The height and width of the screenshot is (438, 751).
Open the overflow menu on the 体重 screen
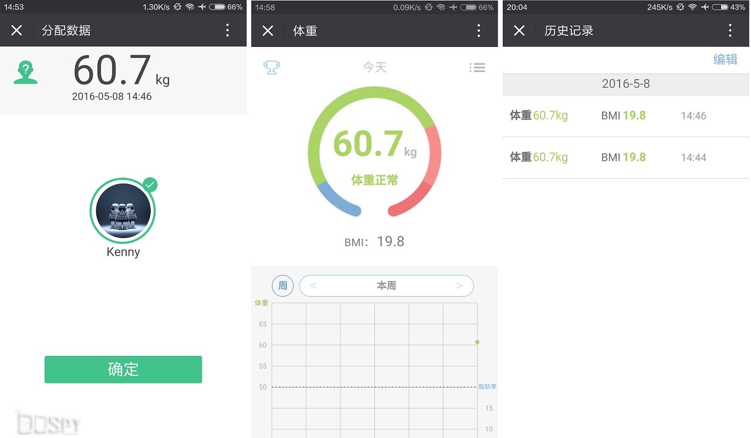[479, 30]
